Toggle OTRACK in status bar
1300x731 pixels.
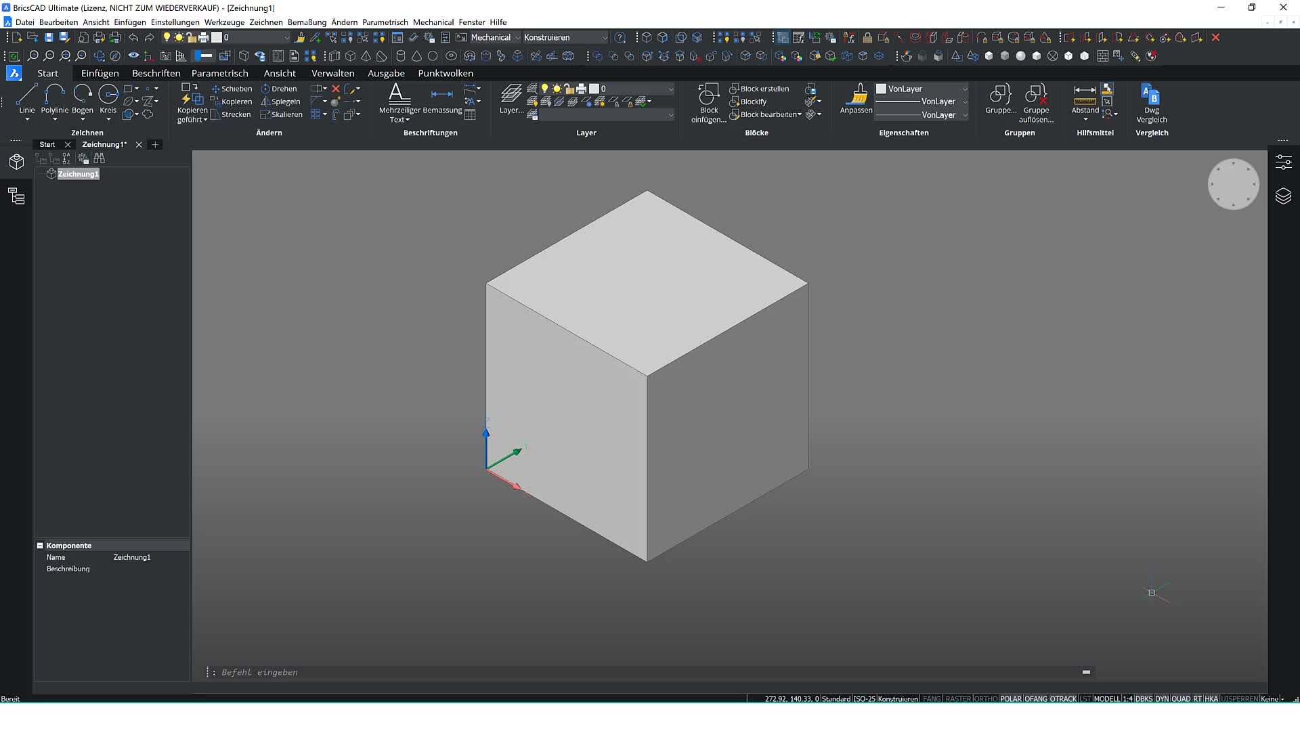[1063, 699]
